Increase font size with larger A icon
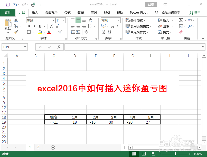Screen dimensions: 207x157 pyautogui.click(x=52, y=26)
